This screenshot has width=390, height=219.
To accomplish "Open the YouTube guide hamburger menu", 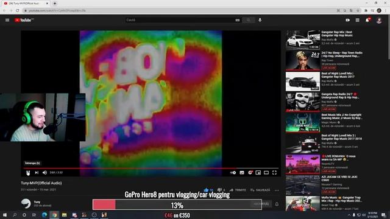I will (7, 20).
